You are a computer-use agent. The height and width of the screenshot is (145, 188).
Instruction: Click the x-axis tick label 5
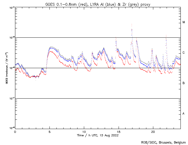pyautogui.click(x=49, y=132)
